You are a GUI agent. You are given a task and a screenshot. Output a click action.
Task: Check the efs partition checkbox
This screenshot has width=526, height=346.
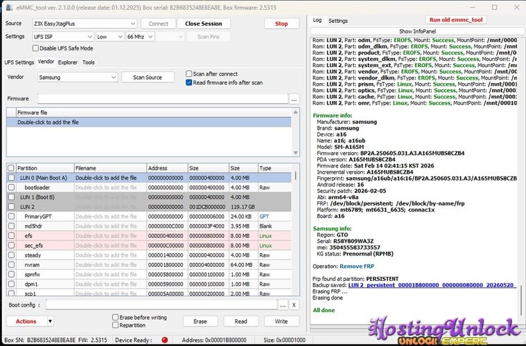[11, 236]
